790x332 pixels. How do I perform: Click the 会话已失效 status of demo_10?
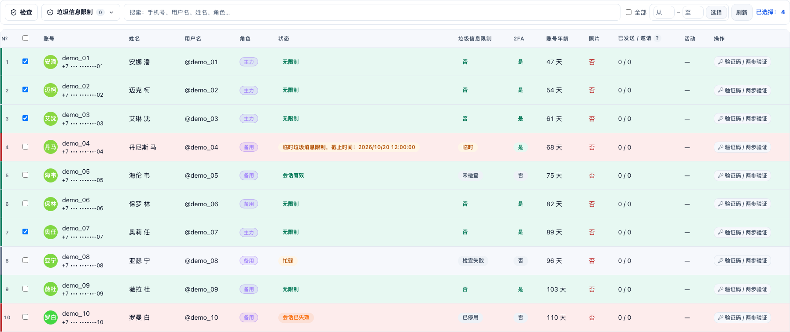(296, 317)
